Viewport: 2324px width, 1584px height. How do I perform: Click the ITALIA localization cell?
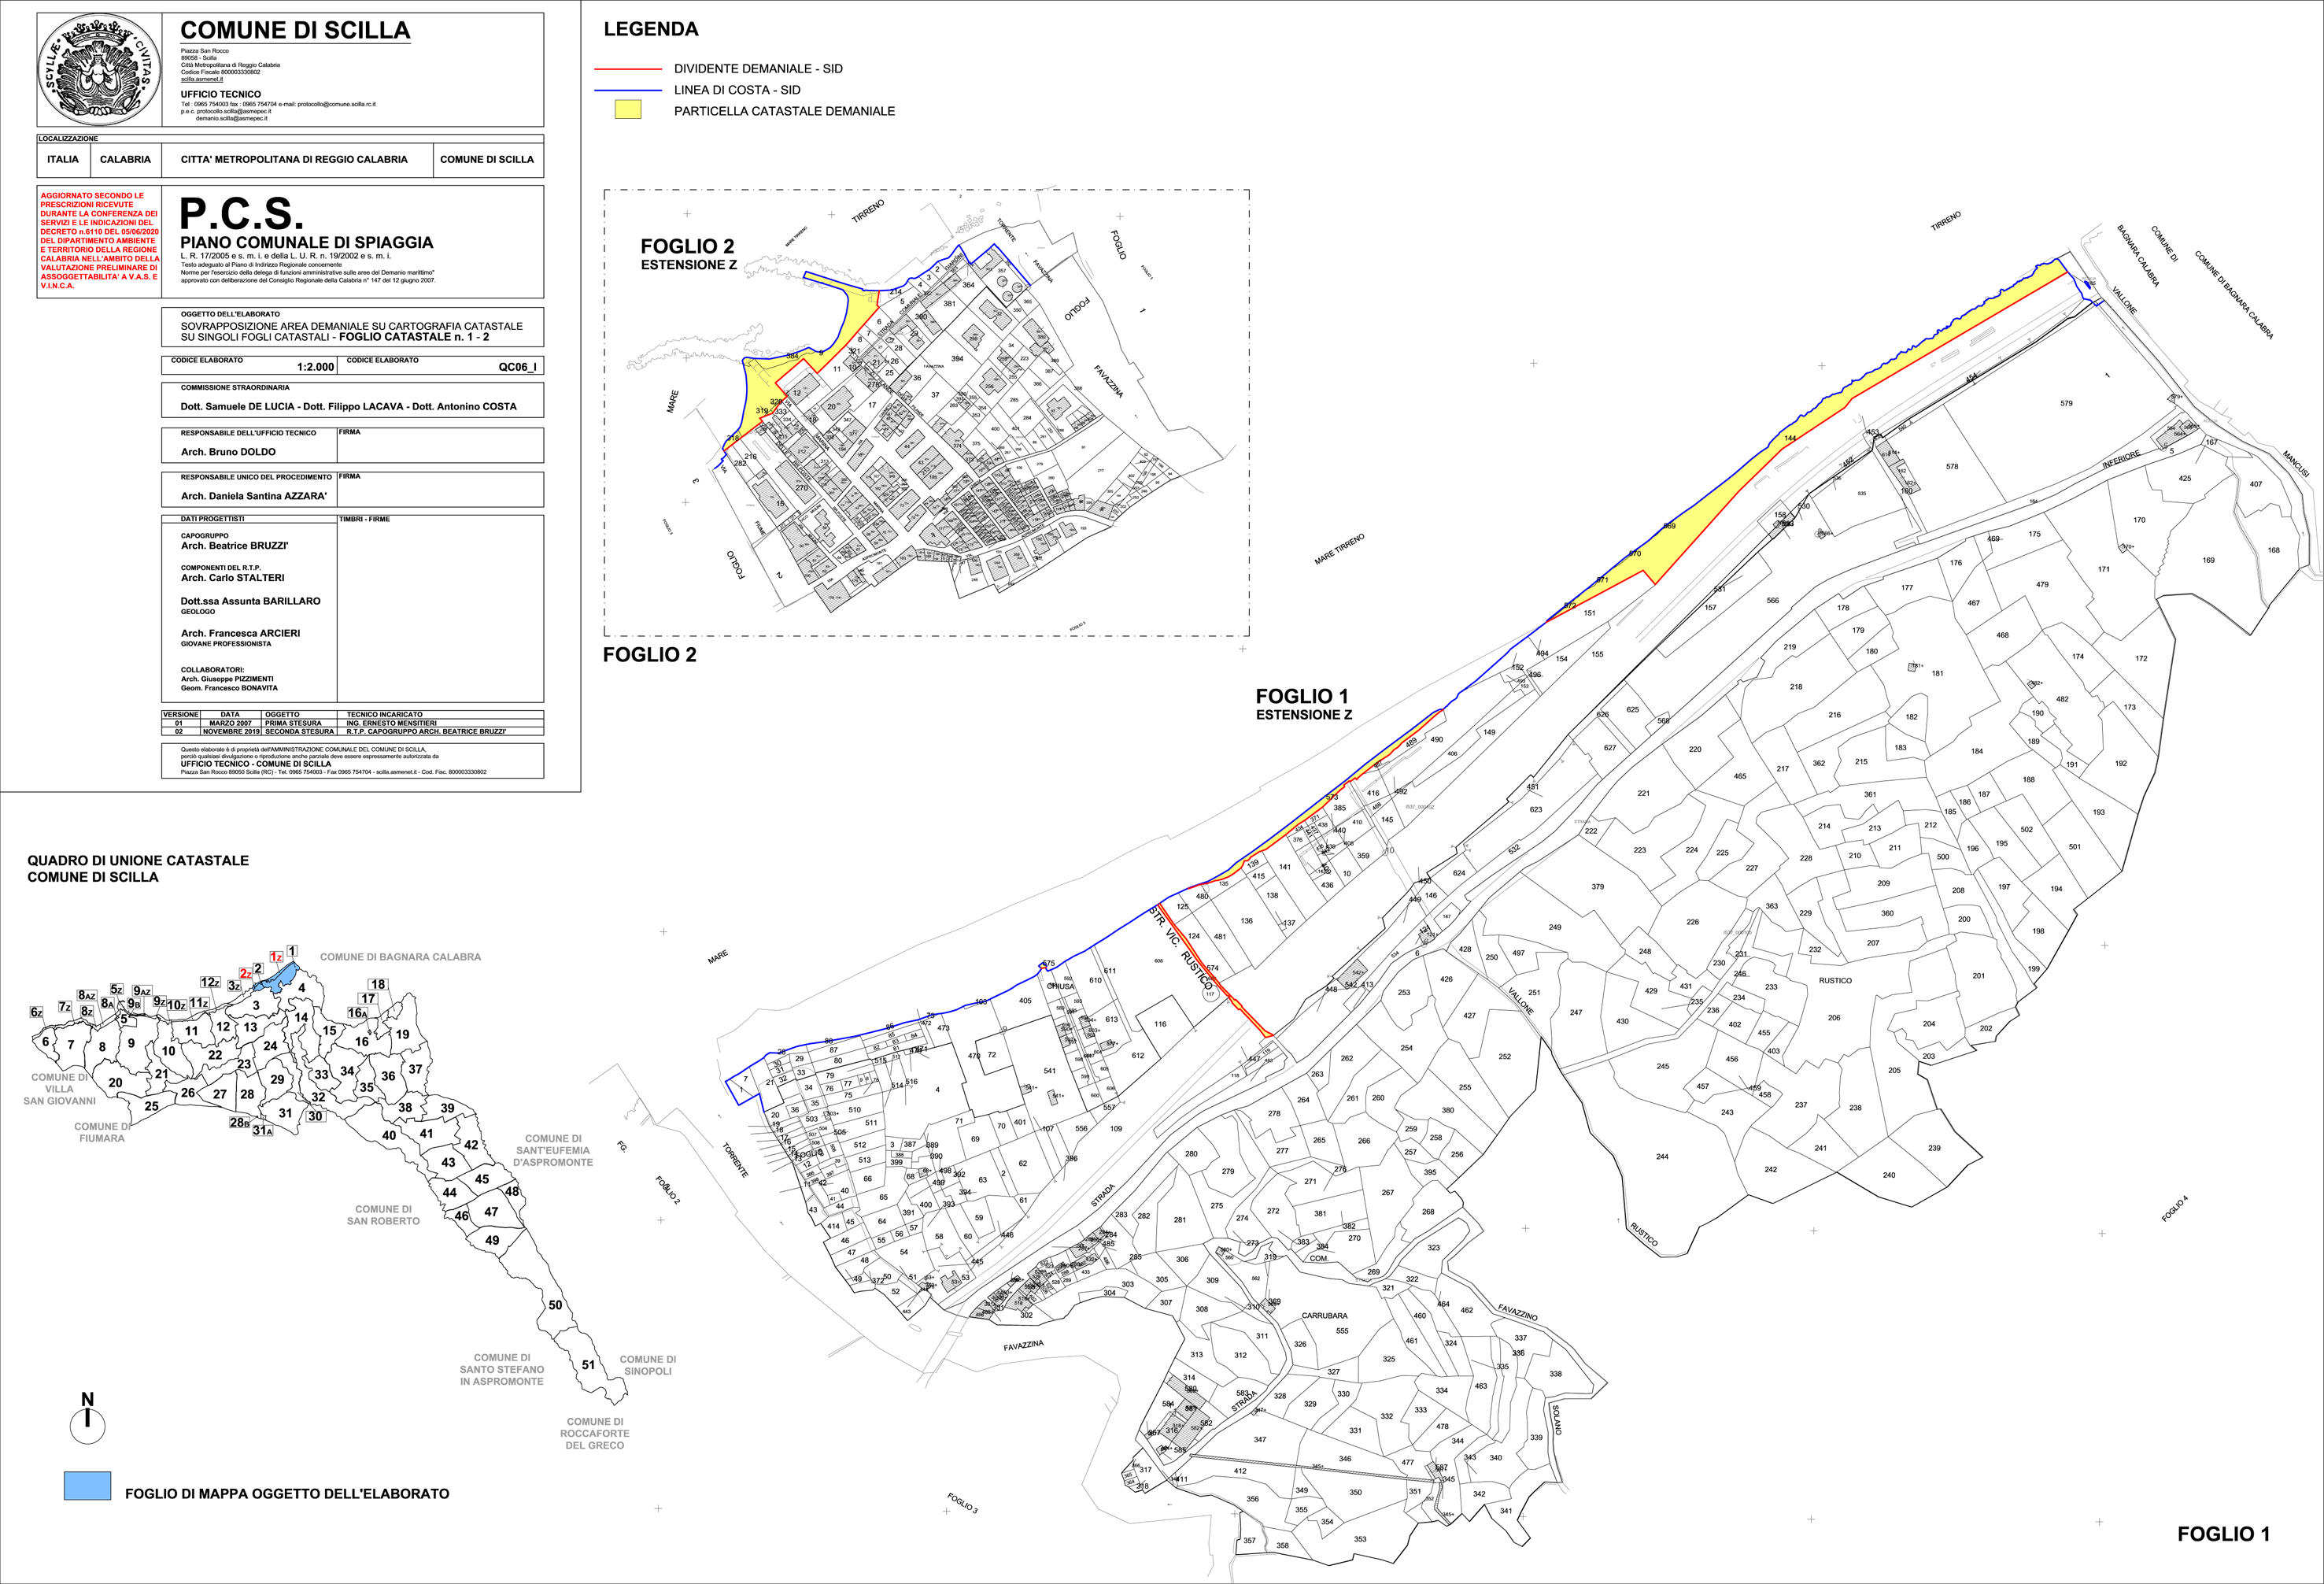[63, 159]
